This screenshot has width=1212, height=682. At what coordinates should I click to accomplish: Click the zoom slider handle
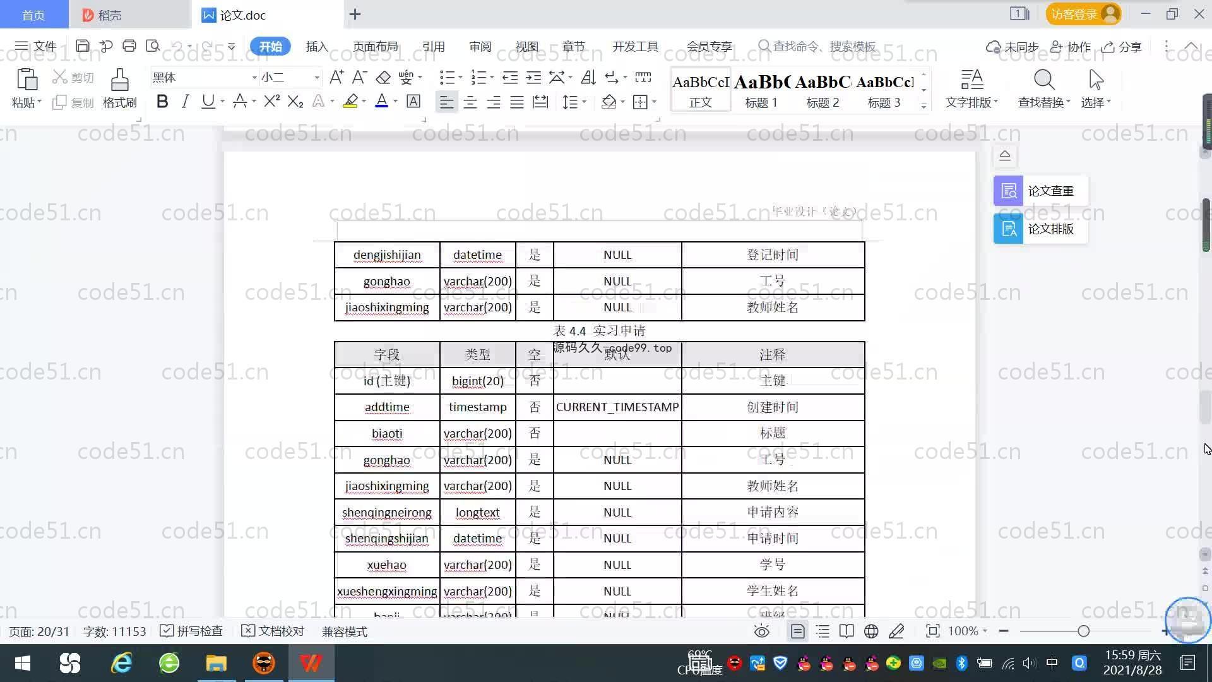1084,631
